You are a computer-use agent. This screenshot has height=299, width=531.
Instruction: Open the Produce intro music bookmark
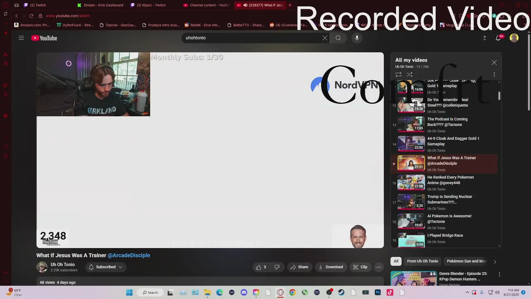[x=161, y=25]
